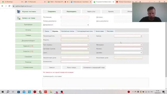Image resolution: width=167 pixels, height=94 pixels.
Task: Focus the Поставщик input field
Action: [x=75, y=17]
